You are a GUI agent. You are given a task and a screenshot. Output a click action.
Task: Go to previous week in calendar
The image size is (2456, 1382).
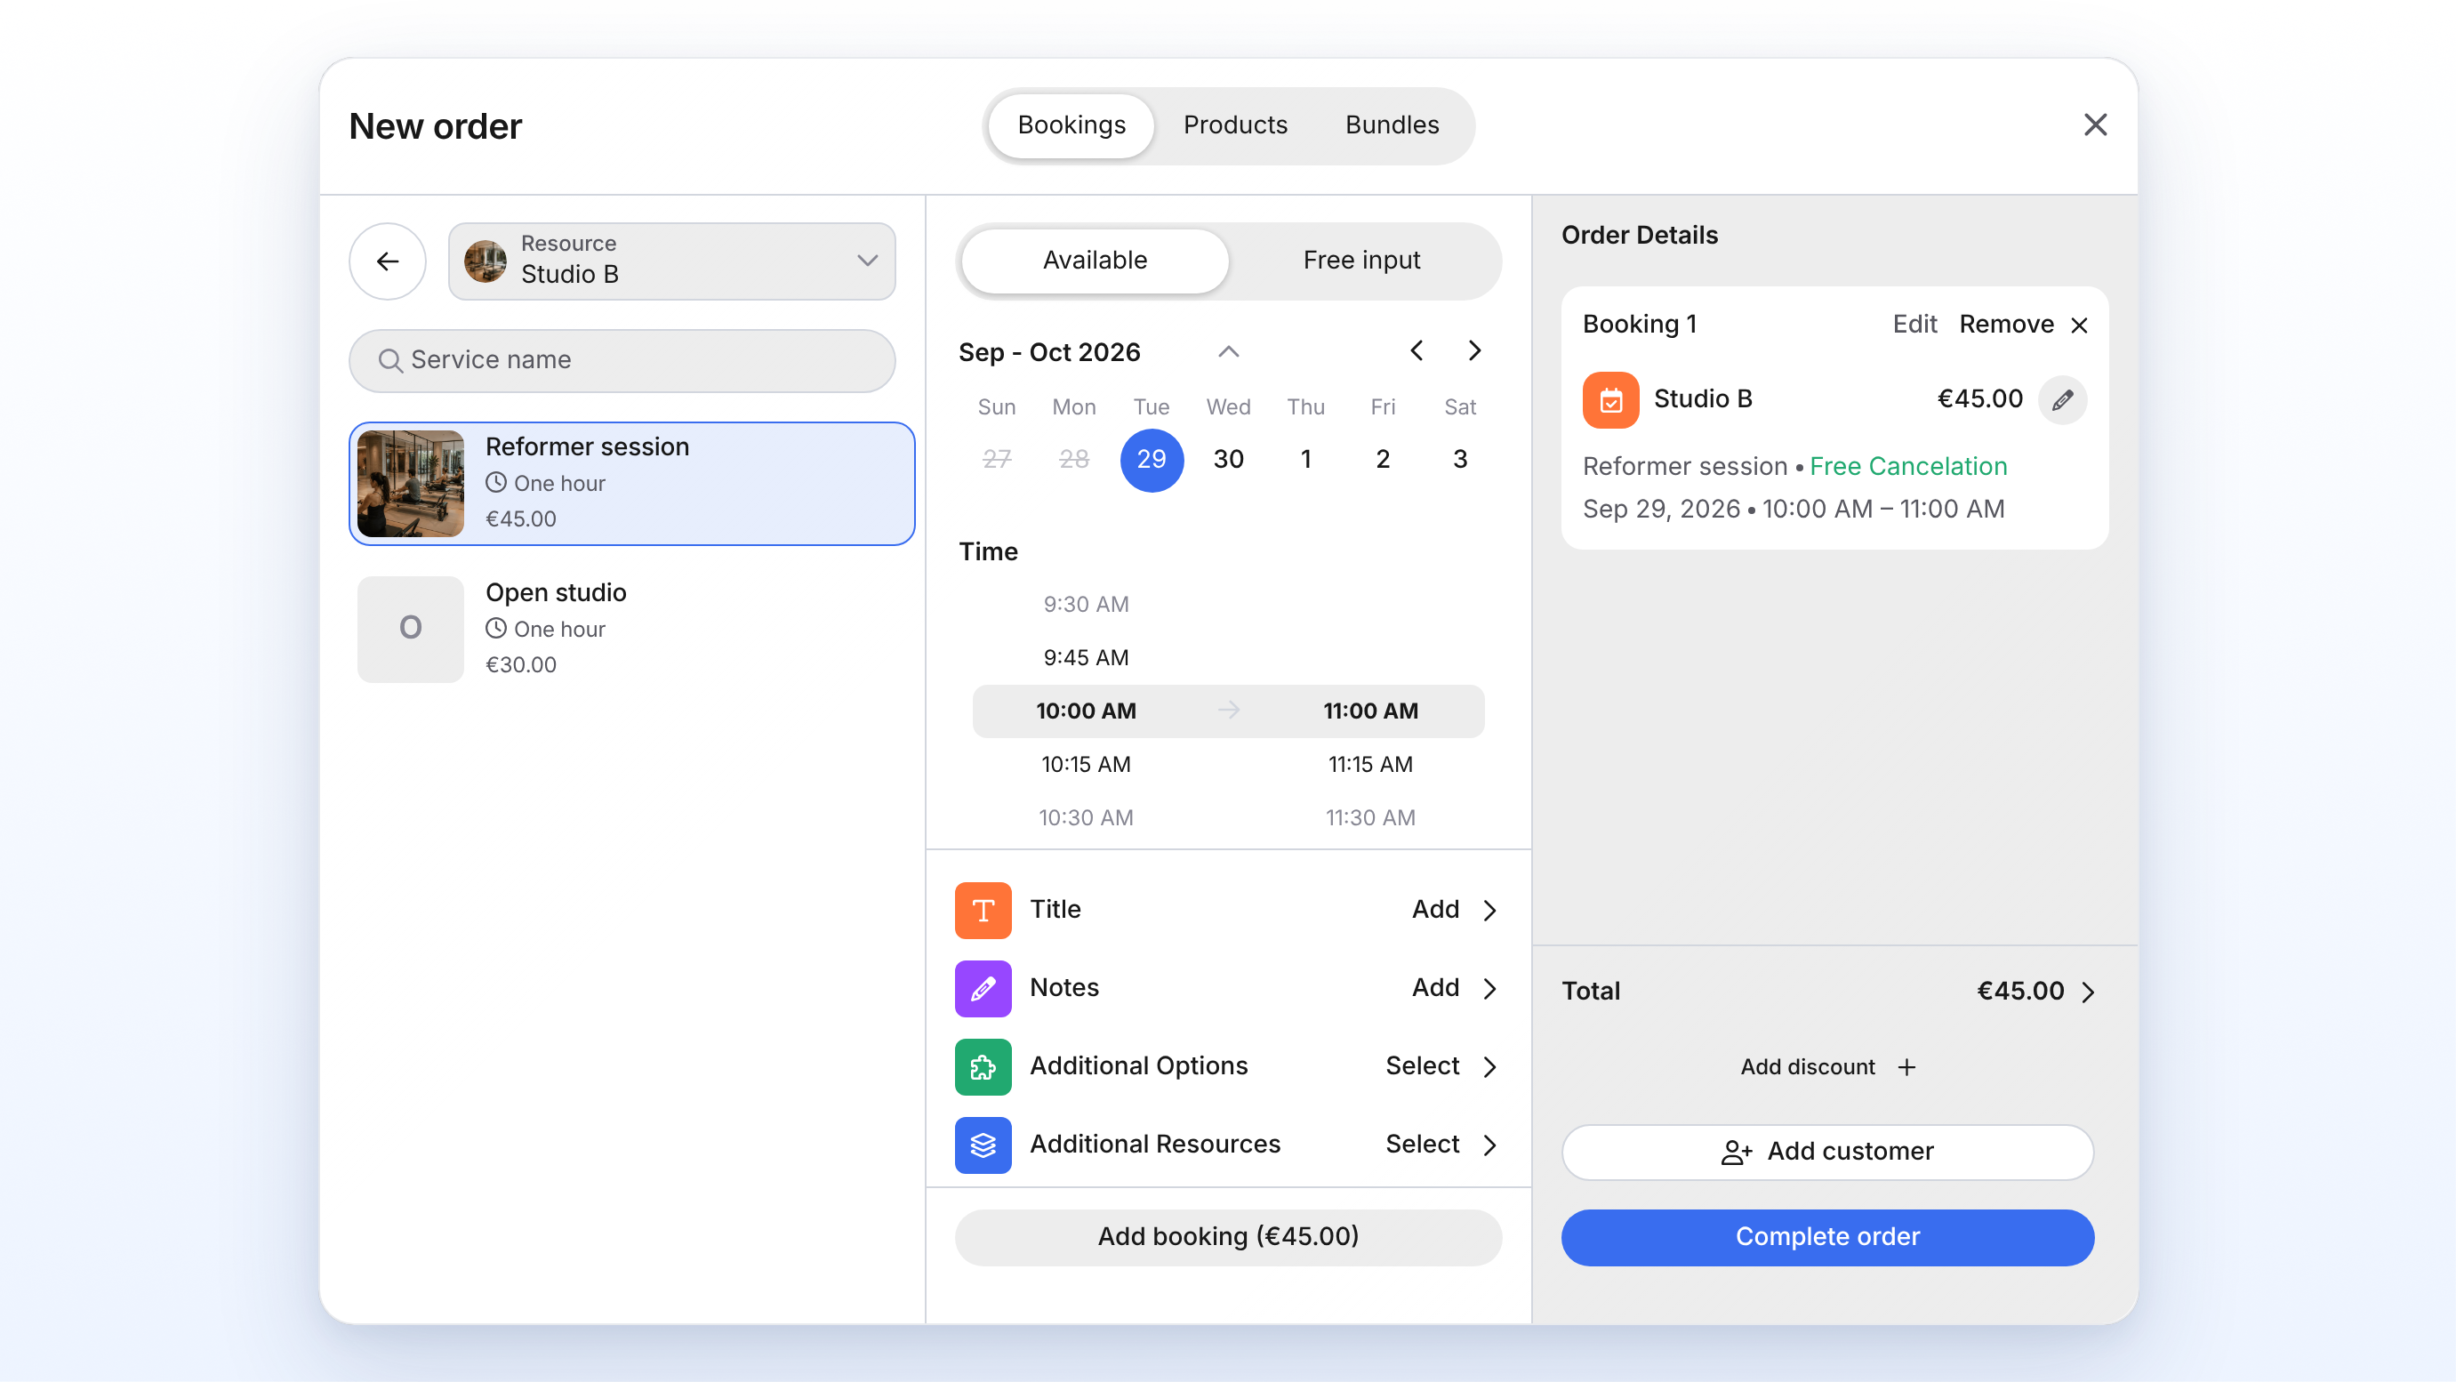(1417, 351)
